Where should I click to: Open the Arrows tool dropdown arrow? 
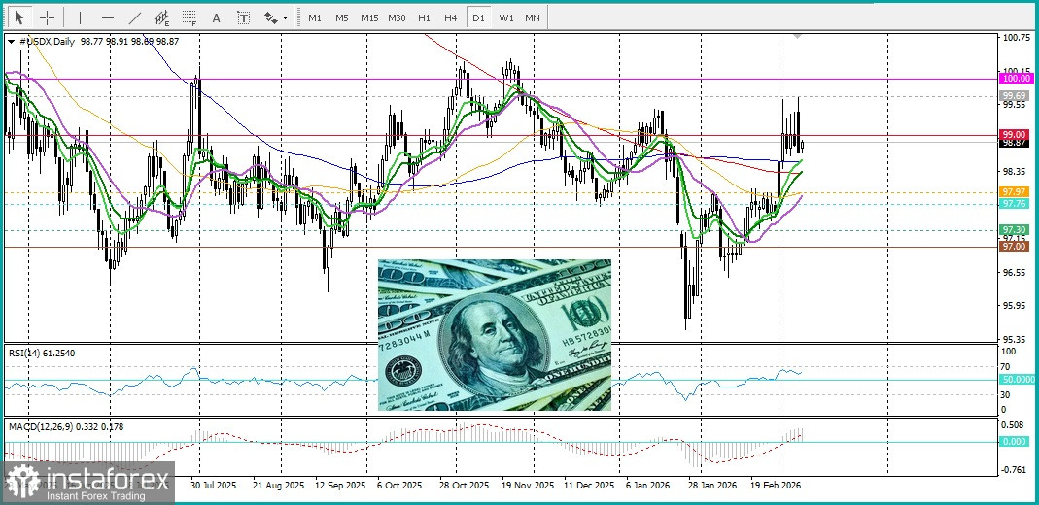(x=286, y=18)
